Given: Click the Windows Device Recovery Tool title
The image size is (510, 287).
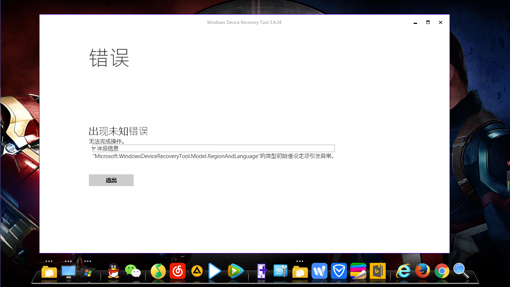Looking at the screenshot, I should click(x=244, y=22).
